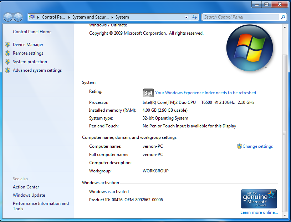Screen dimensions: 291x222
Task: Open Action Center link
Action: pos(26,187)
